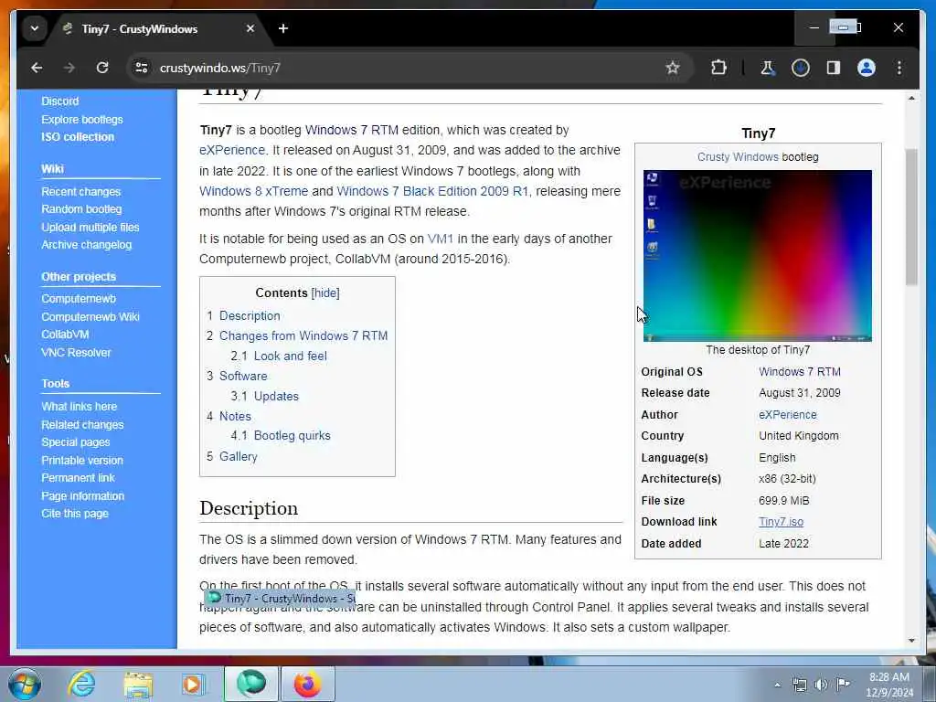936x702 pixels.
Task: Reload the Tiny7 page
Action: [102, 68]
